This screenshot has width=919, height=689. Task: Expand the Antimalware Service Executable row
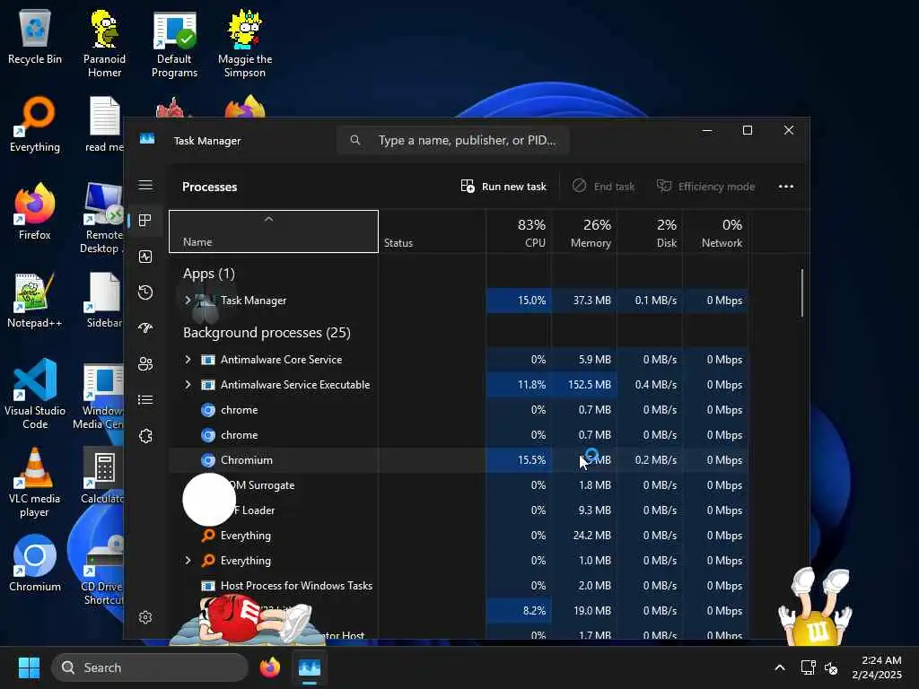coord(188,384)
